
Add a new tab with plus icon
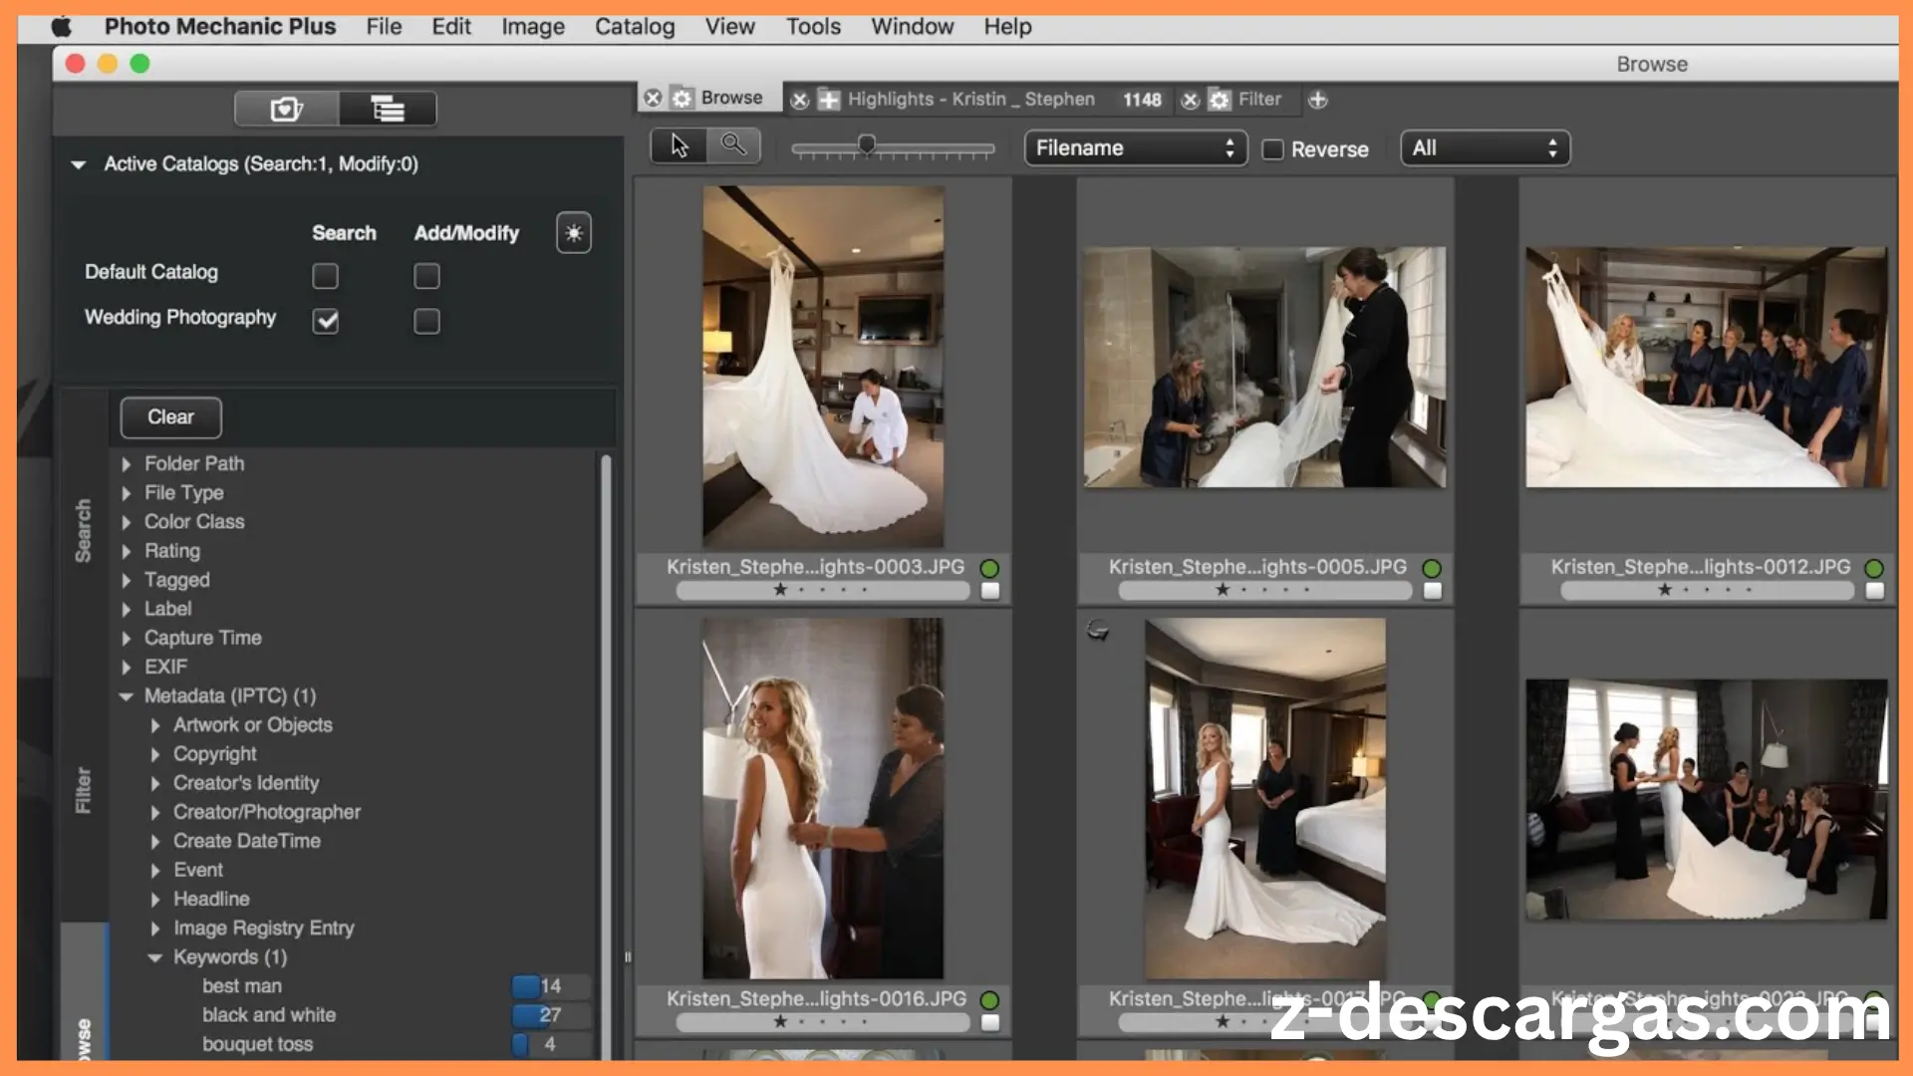point(1317,100)
